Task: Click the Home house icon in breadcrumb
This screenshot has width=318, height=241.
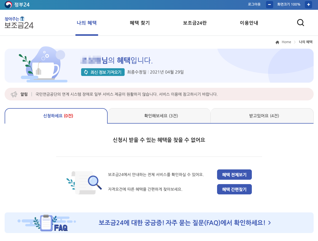Action: (x=277, y=42)
